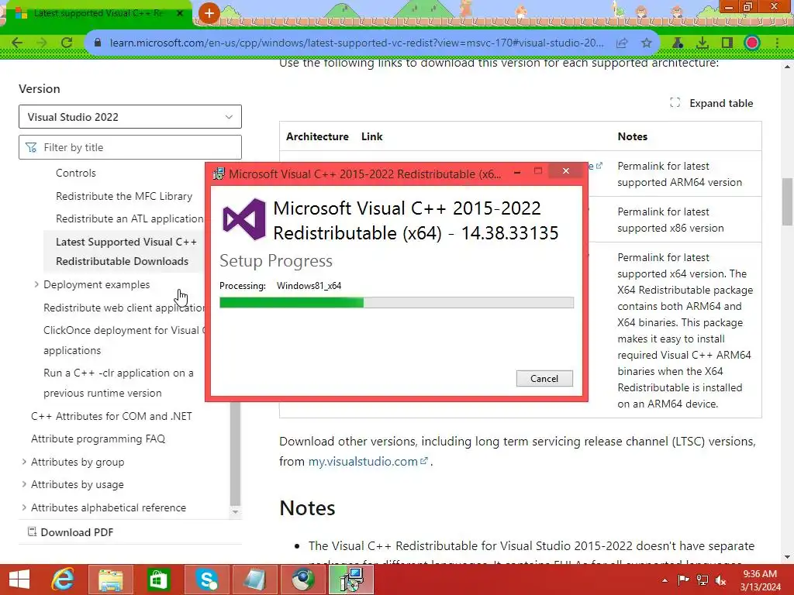
Task: Expand Attributes by group node
Action: 24,462
